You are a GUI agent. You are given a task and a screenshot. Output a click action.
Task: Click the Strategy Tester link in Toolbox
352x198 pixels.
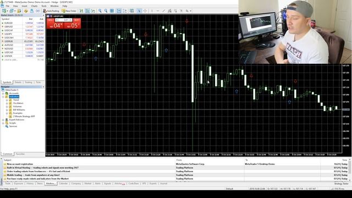click(341, 184)
